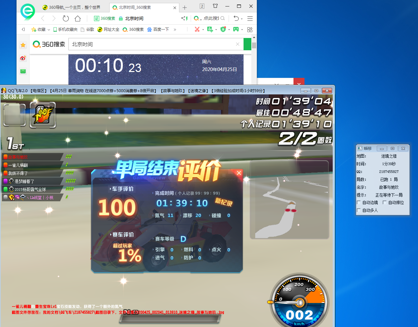Click the star favorites sidebar icon
The width and height of the screenshot is (418, 327).
[x=23, y=45]
